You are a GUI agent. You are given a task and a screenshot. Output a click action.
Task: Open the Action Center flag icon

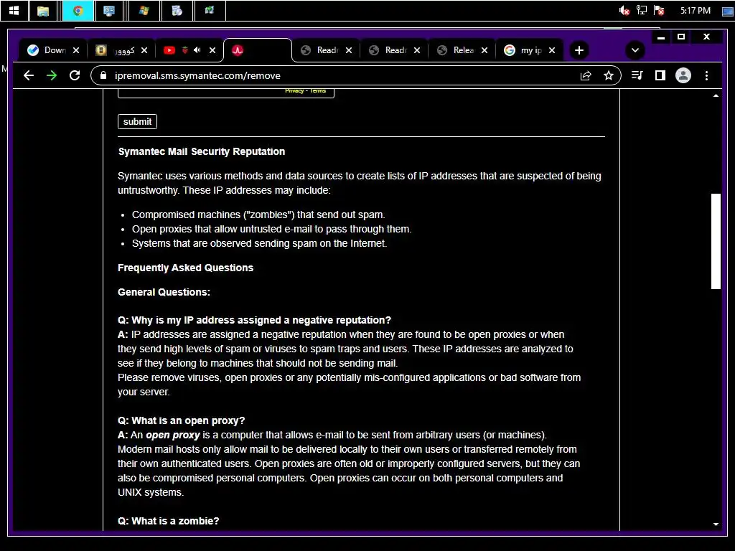point(659,10)
